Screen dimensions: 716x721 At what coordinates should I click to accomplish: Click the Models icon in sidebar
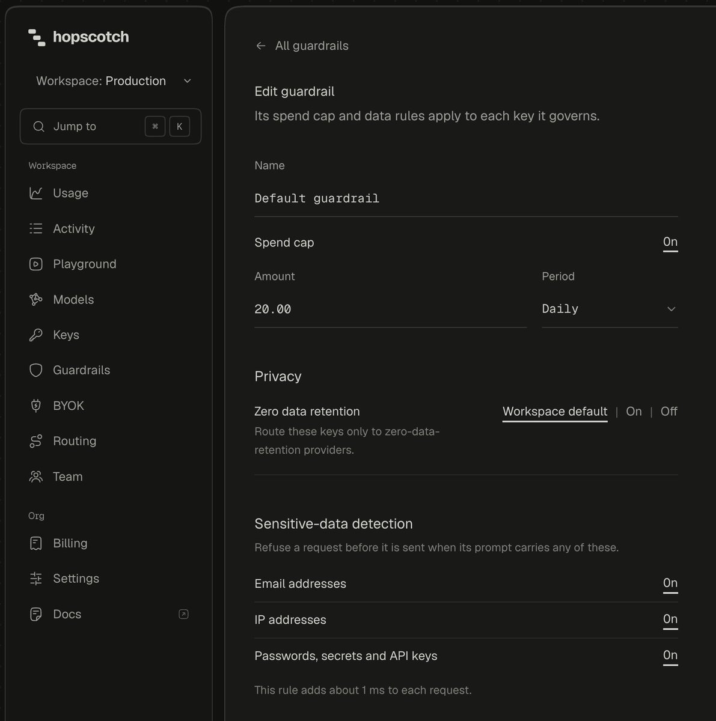(36, 299)
